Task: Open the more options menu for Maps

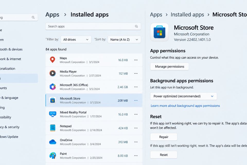Action: click(136, 60)
